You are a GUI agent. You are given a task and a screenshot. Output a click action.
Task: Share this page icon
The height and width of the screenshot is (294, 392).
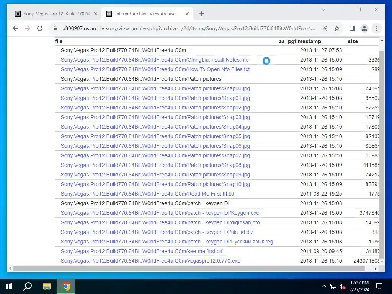325,28
